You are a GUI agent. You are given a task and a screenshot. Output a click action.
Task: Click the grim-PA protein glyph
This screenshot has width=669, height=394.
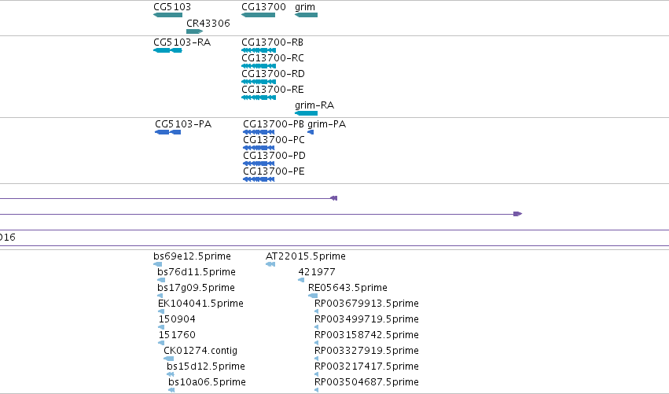click(311, 132)
